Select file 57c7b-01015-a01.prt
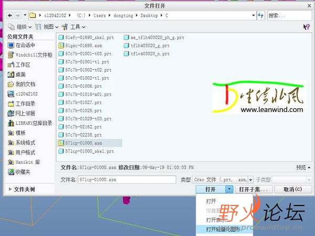 [85, 94]
